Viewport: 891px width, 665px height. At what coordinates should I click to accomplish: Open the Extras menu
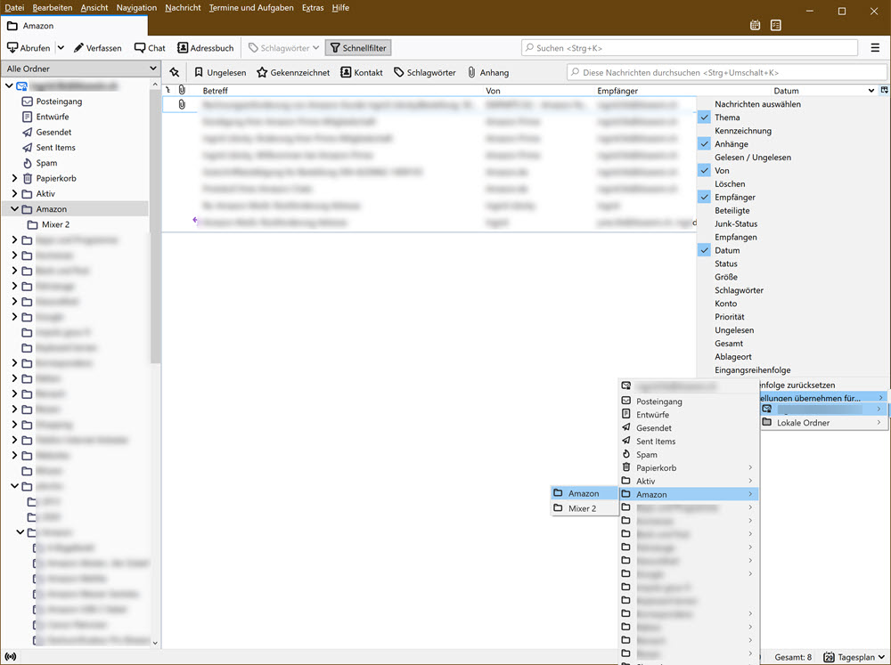[x=313, y=8]
